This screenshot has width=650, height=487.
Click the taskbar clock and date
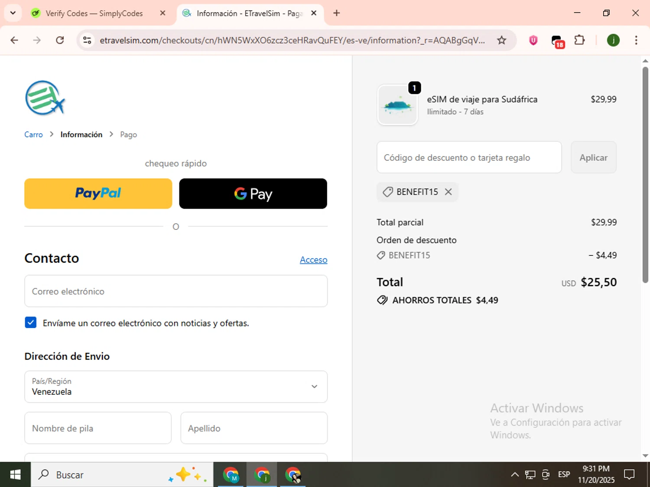tap(596, 474)
